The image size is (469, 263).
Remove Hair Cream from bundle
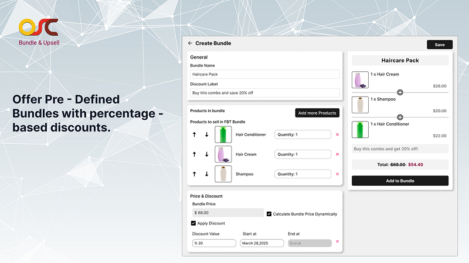tap(337, 154)
